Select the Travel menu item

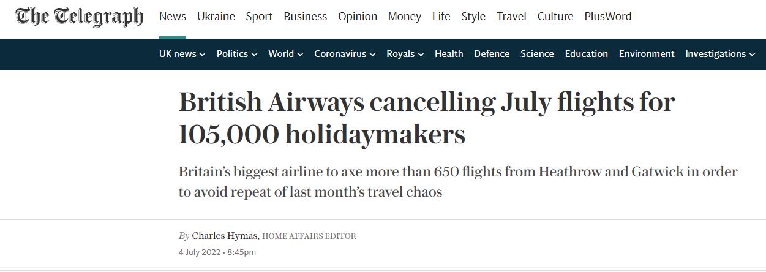tap(511, 17)
